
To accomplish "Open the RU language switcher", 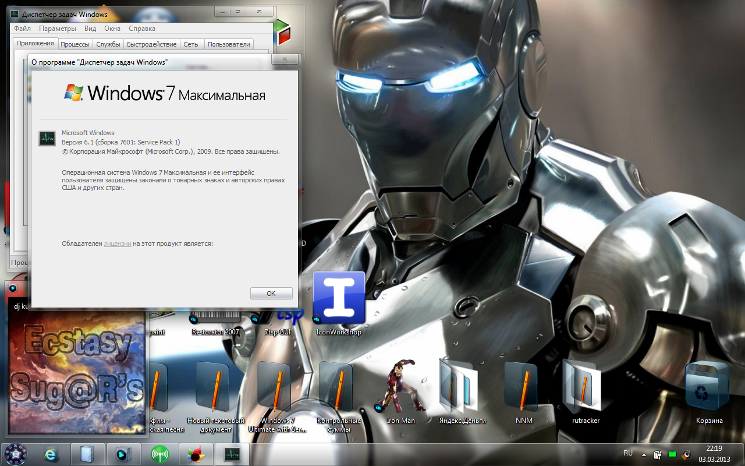I will (x=628, y=453).
